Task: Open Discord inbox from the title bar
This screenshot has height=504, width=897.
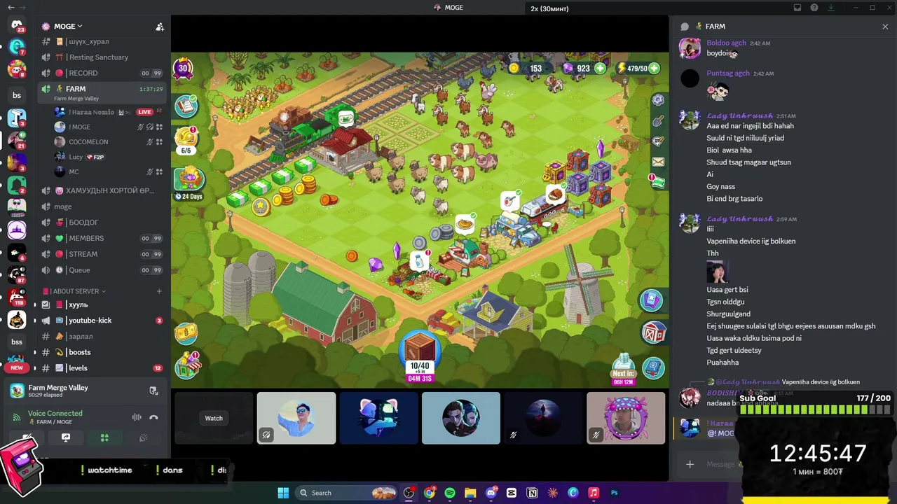Action: tap(797, 8)
